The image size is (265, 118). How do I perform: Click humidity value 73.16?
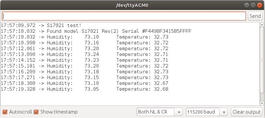(92, 43)
